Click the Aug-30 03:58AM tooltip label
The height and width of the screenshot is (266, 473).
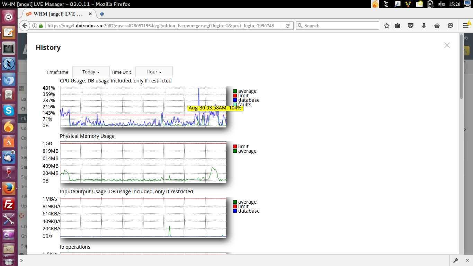(215, 108)
